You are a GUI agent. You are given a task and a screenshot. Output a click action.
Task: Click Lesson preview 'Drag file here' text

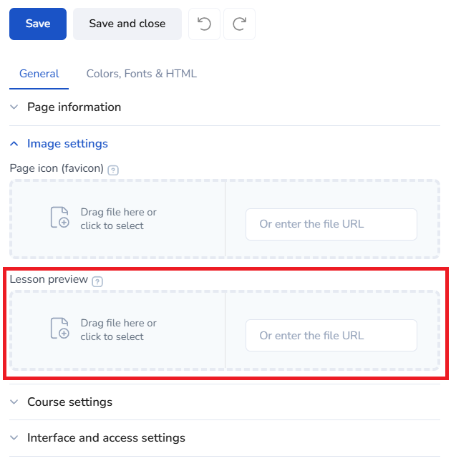118,330
